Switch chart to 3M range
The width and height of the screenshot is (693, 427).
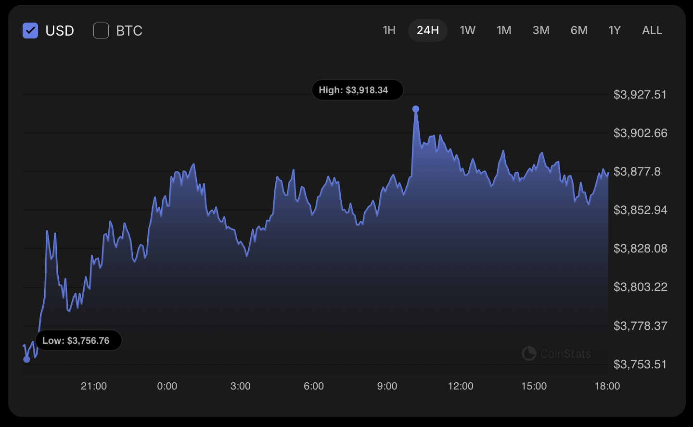pos(541,30)
